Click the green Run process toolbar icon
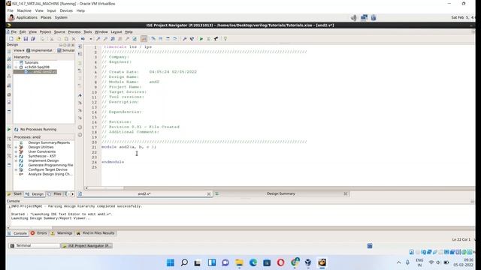Screen dimensions: 481x270 point(201,39)
